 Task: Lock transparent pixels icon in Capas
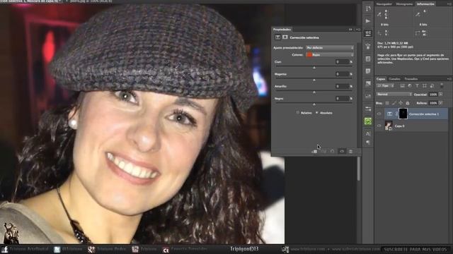coord(387,103)
